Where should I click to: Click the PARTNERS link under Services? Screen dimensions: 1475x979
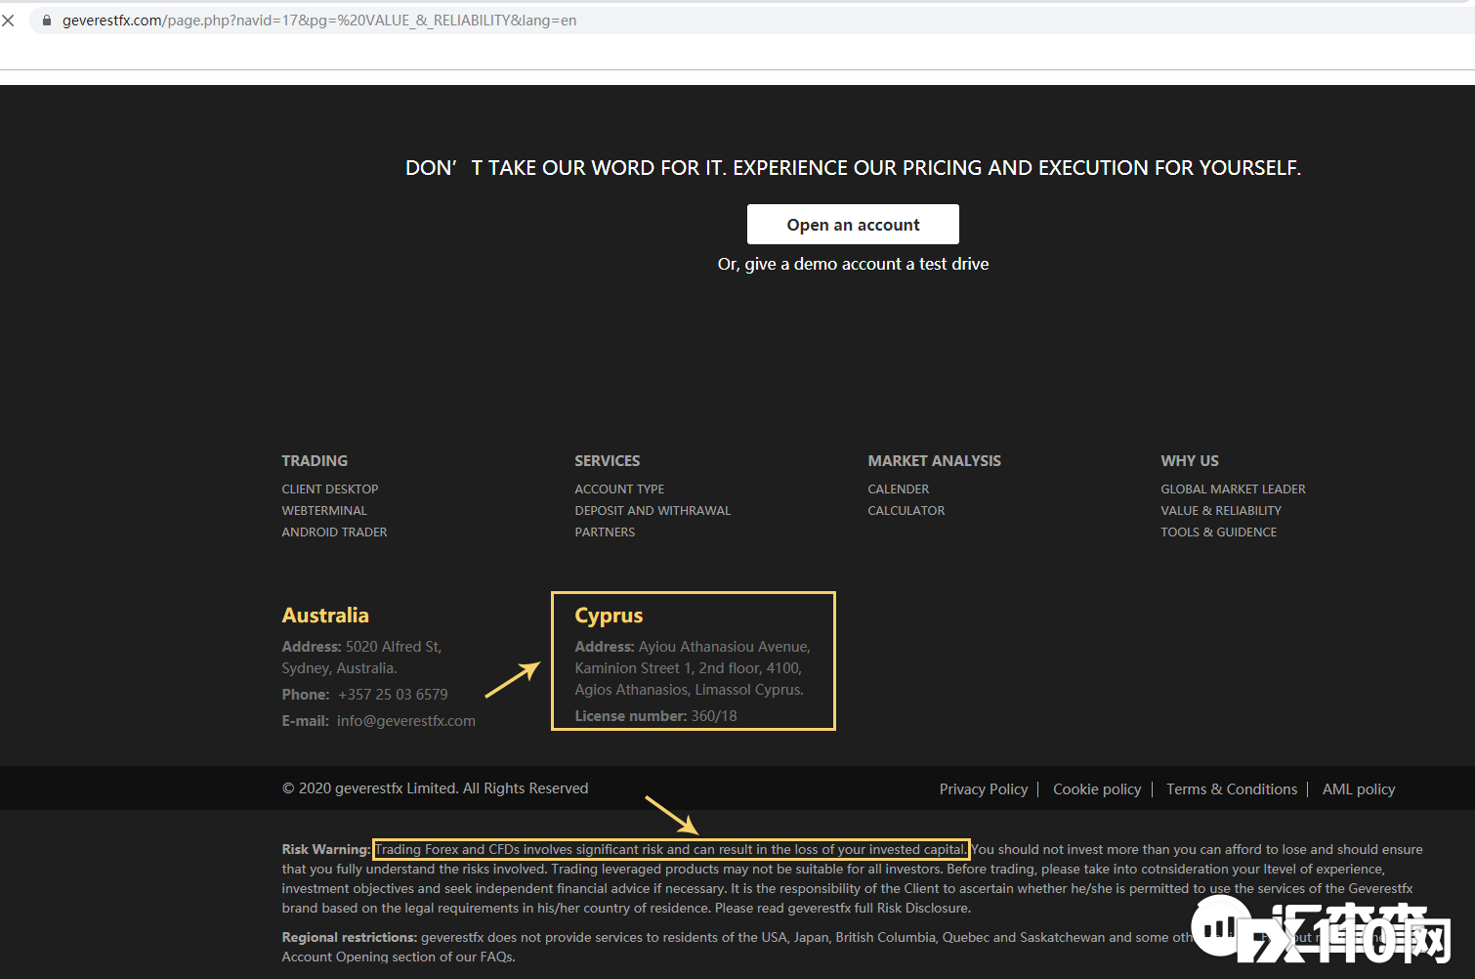tap(605, 532)
